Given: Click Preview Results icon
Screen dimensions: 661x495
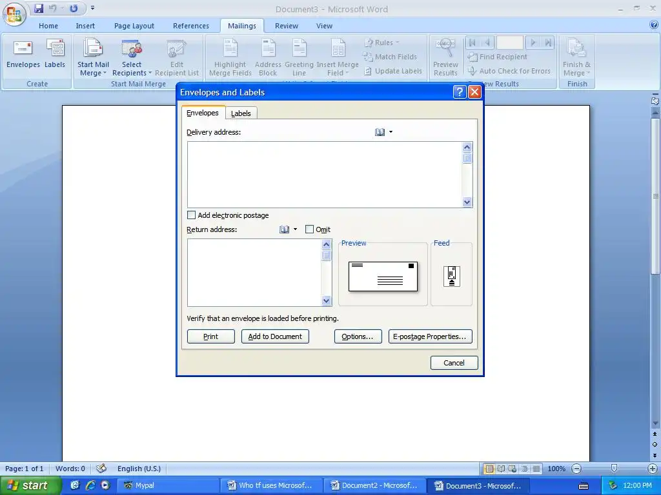Looking at the screenshot, I should pyautogui.click(x=445, y=57).
